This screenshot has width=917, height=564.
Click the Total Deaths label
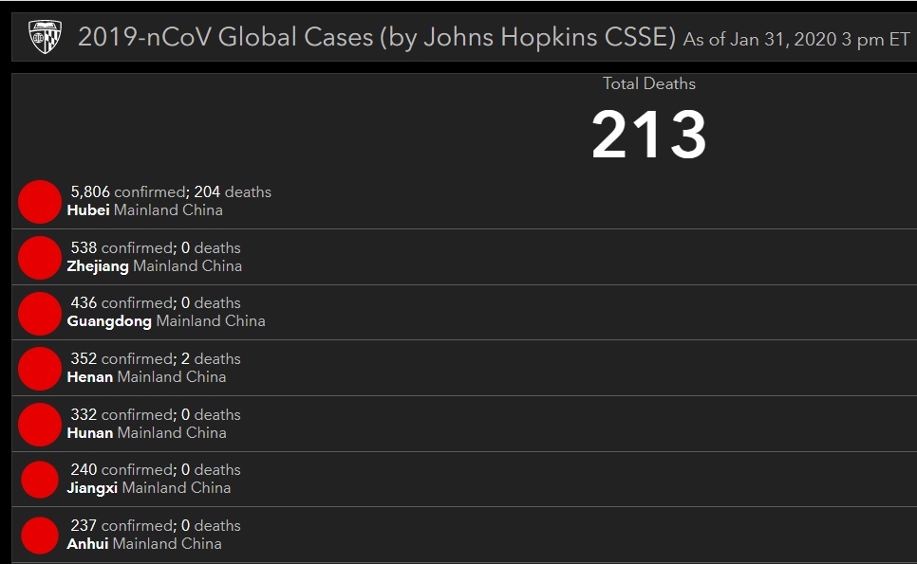pos(649,83)
